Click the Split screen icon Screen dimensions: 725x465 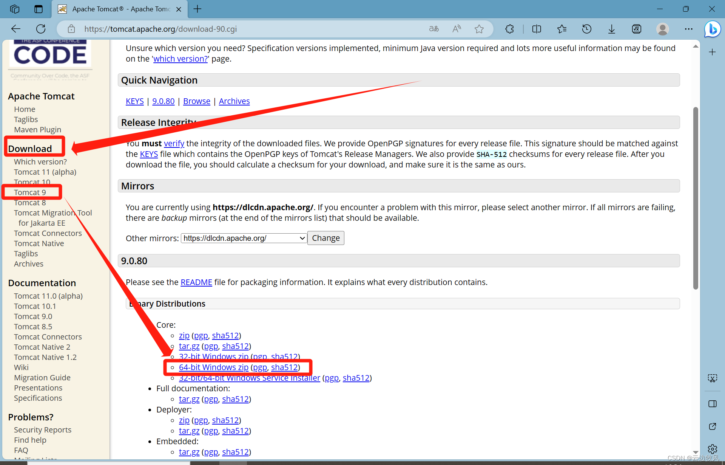[x=537, y=29]
